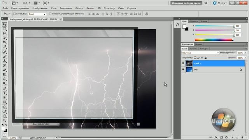
Task: Switch to the Каналы tab
Action: coord(193,49)
